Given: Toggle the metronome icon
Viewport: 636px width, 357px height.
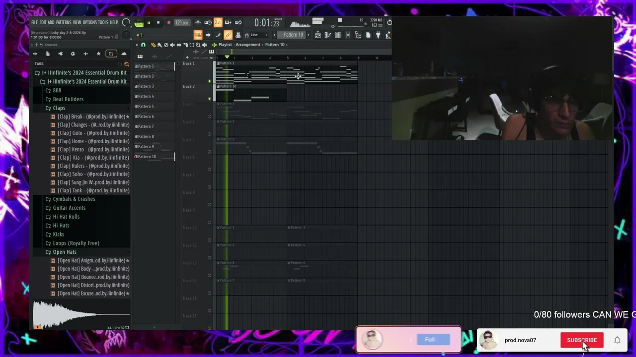Looking at the screenshot, I should click(x=198, y=23).
